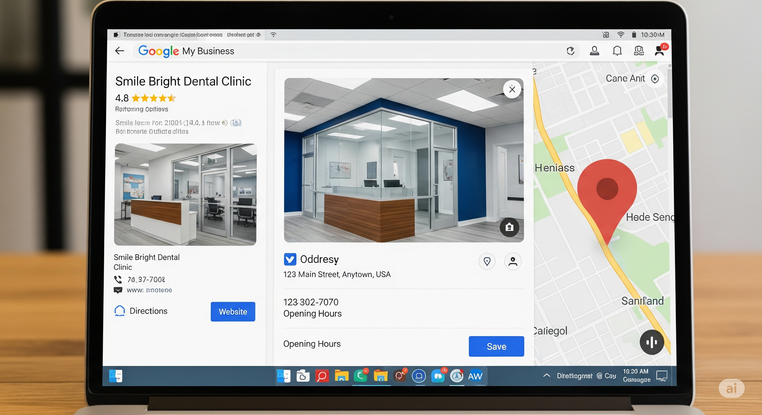The image size is (762, 415).
Task: Click the badge icon between bell and user avatar
Action: (x=639, y=51)
